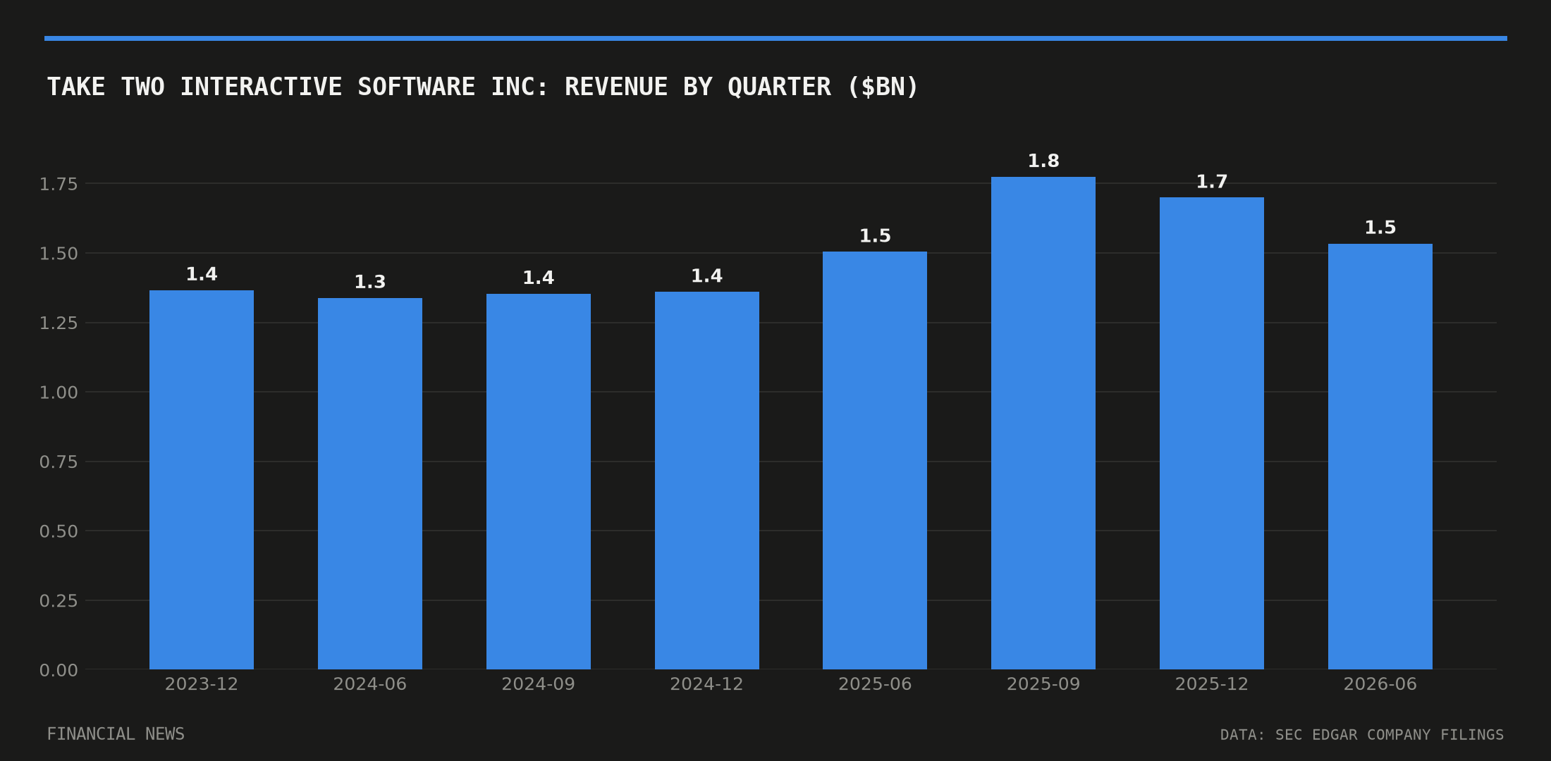Click the 2025-12 revenue bar
The width and height of the screenshot is (1551, 761).
[x=1212, y=433]
